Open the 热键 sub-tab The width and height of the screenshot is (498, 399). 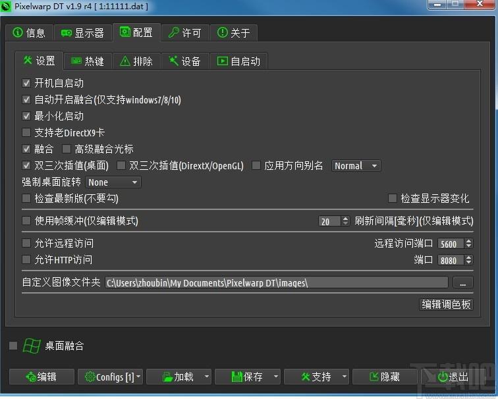(x=88, y=61)
